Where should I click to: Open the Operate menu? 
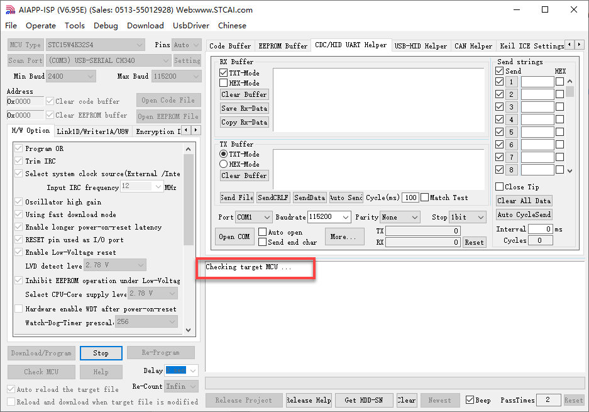41,26
